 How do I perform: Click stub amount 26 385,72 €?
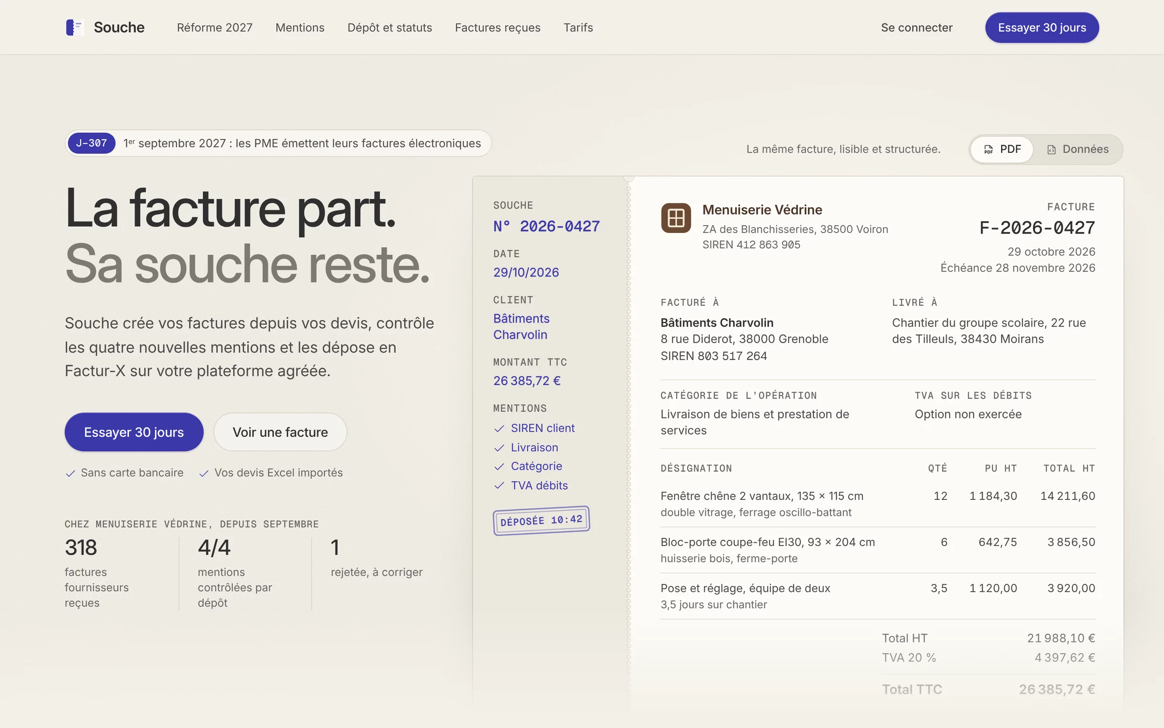(x=527, y=381)
